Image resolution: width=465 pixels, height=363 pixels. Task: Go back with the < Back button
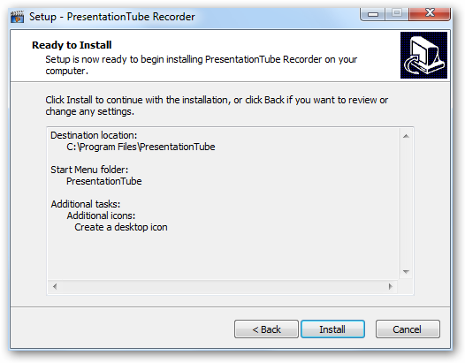click(x=266, y=329)
